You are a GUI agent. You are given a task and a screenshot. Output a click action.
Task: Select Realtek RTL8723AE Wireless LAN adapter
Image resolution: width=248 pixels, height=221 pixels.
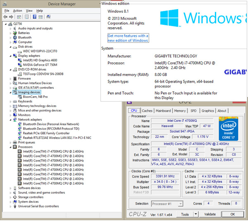57,138
